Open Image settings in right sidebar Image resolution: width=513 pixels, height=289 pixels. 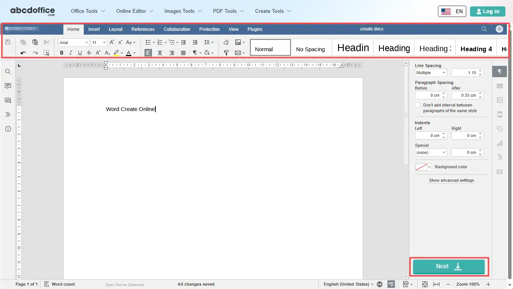pos(500,100)
